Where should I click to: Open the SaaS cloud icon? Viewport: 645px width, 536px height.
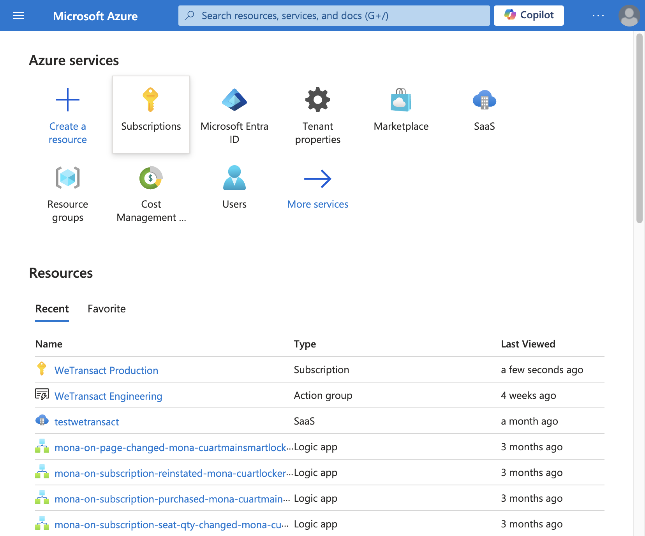485,100
